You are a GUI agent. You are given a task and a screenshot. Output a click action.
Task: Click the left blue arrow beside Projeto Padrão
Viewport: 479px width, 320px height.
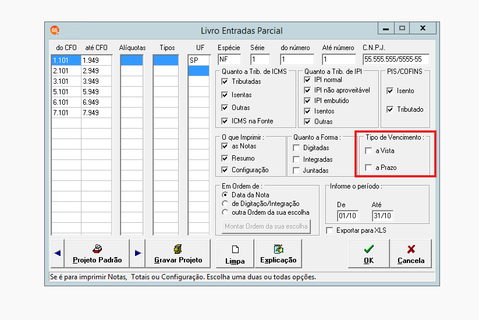[58, 253]
